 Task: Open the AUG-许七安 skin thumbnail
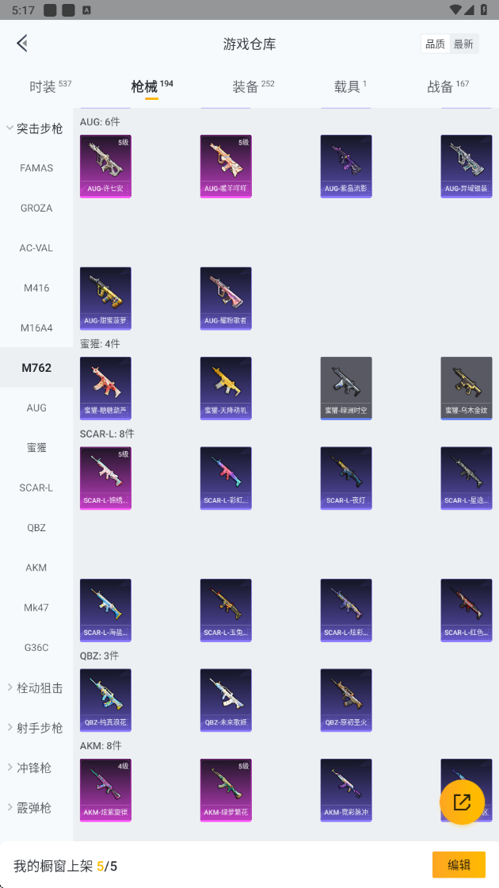(x=105, y=166)
